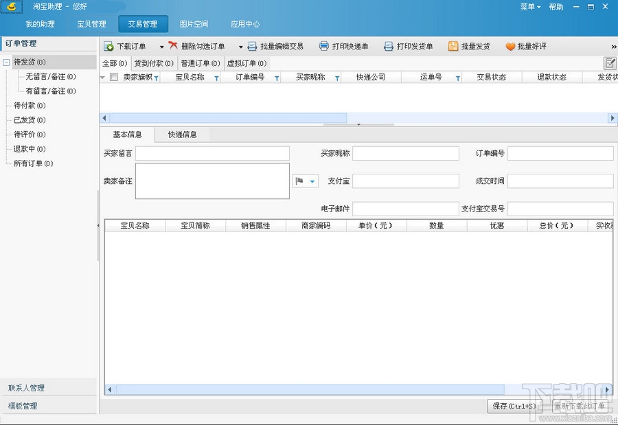This screenshot has height=425, width=618.
Task: Select 待付款 (0) in tree
Action: pos(30,105)
